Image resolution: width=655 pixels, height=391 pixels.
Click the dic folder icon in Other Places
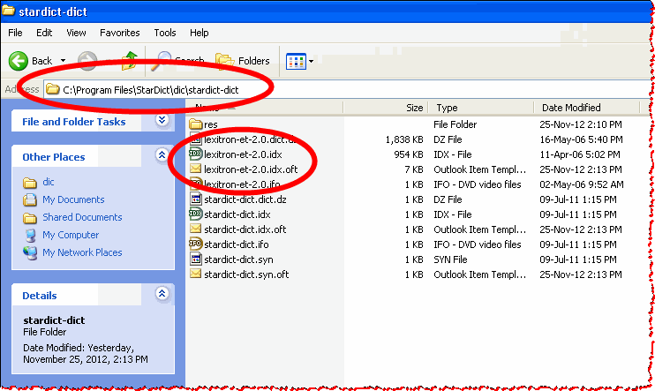click(30, 183)
